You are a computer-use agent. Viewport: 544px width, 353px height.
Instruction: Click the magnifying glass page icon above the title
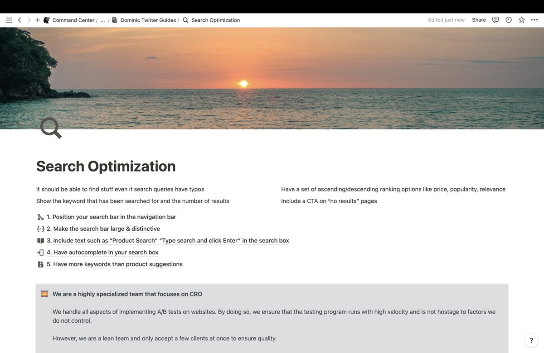tap(50, 128)
